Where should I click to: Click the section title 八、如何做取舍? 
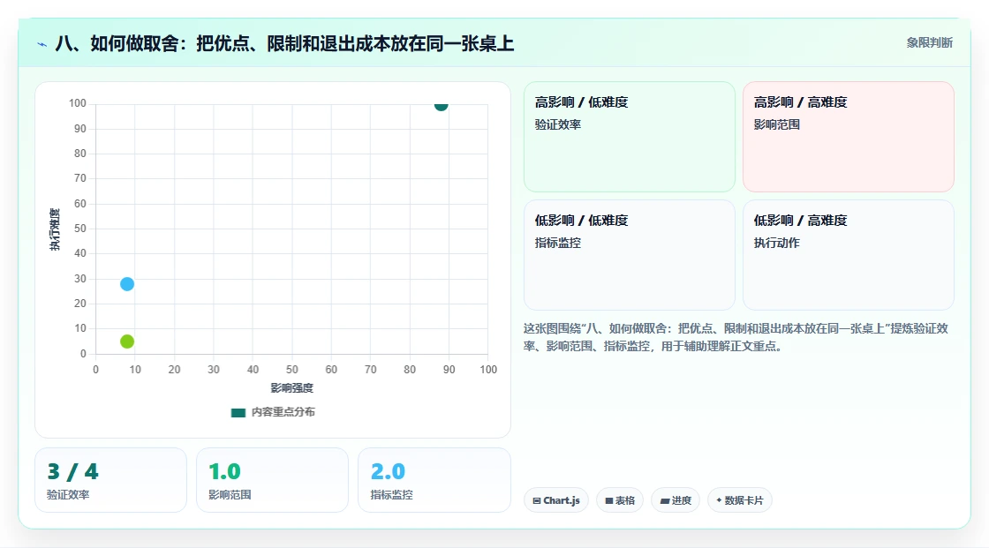284,43
